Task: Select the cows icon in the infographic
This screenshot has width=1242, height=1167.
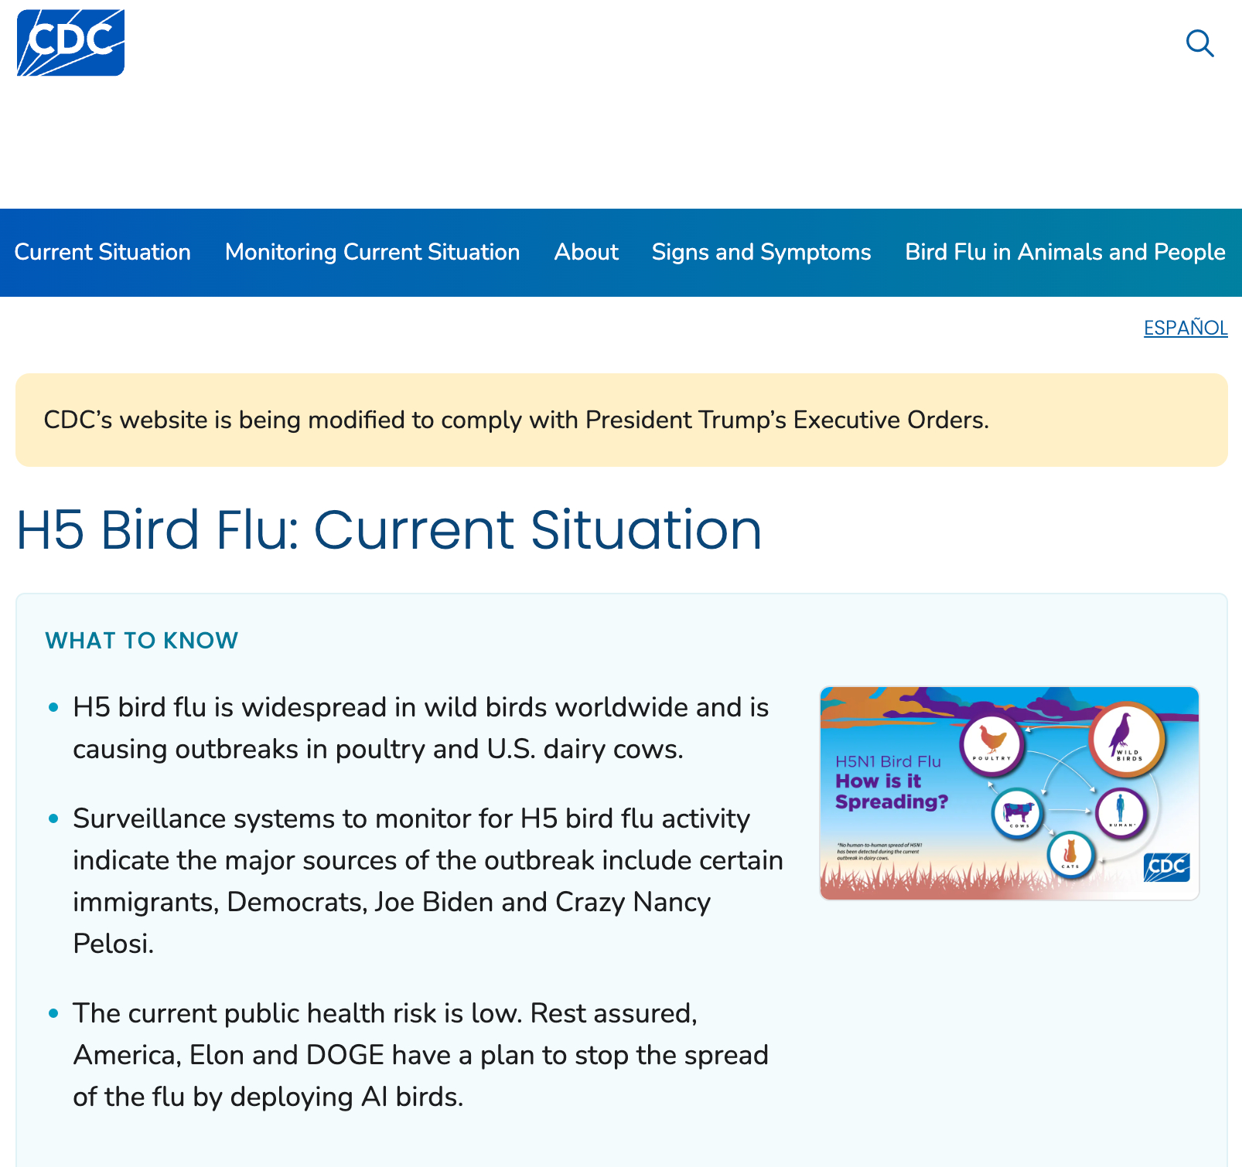Action: point(1018,813)
